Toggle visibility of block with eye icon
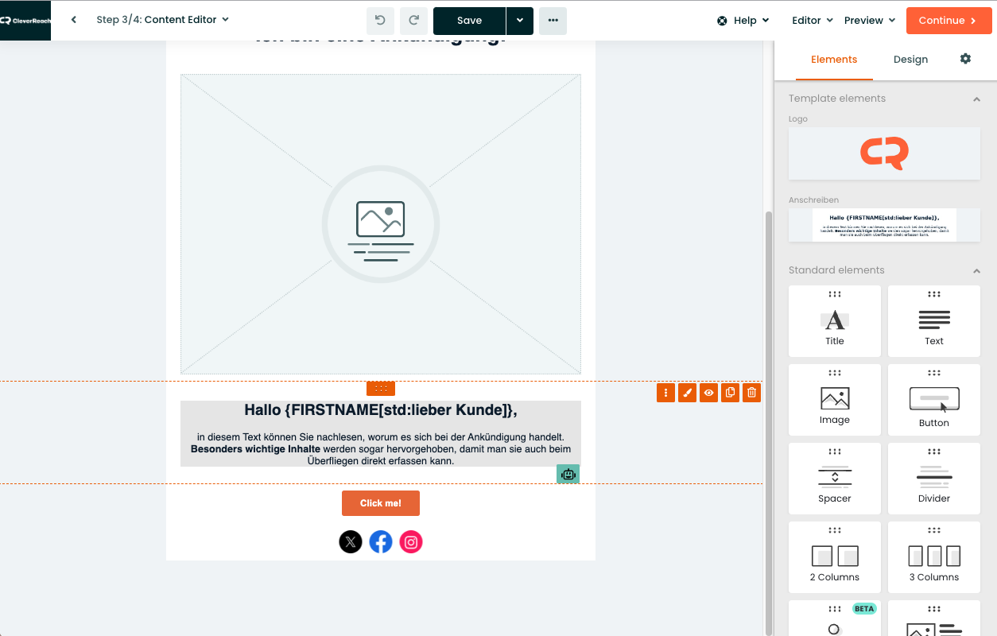Viewport: 997px width, 636px height. (708, 393)
